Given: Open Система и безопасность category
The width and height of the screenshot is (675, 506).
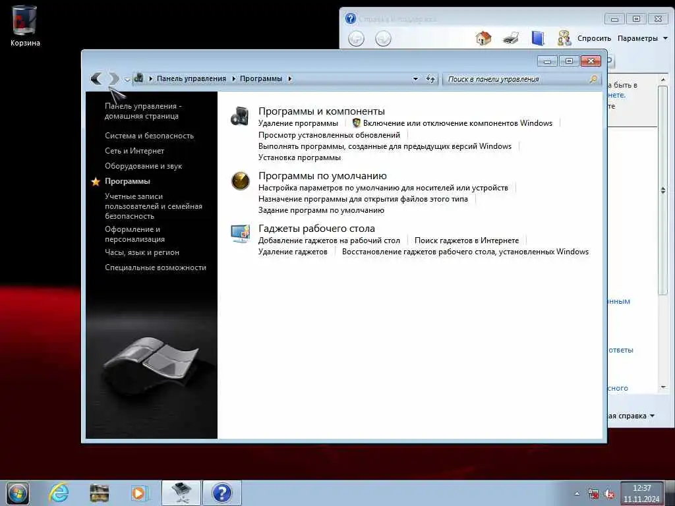Looking at the screenshot, I should [x=150, y=136].
